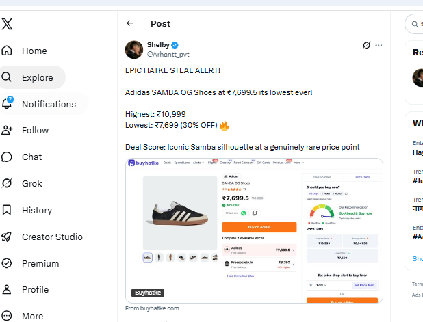The image size is (423, 322).
Task: Go to Home in the sidebar
Action: 24,51
